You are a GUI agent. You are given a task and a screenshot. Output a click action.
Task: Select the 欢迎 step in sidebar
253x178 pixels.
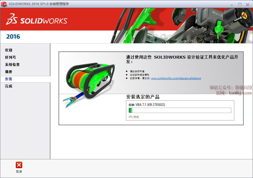tap(9, 50)
